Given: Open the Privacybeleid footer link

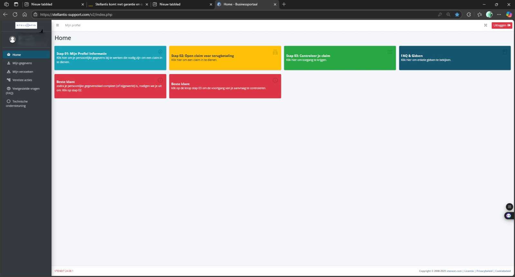Looking at the screenshot, I should (484, 271).
